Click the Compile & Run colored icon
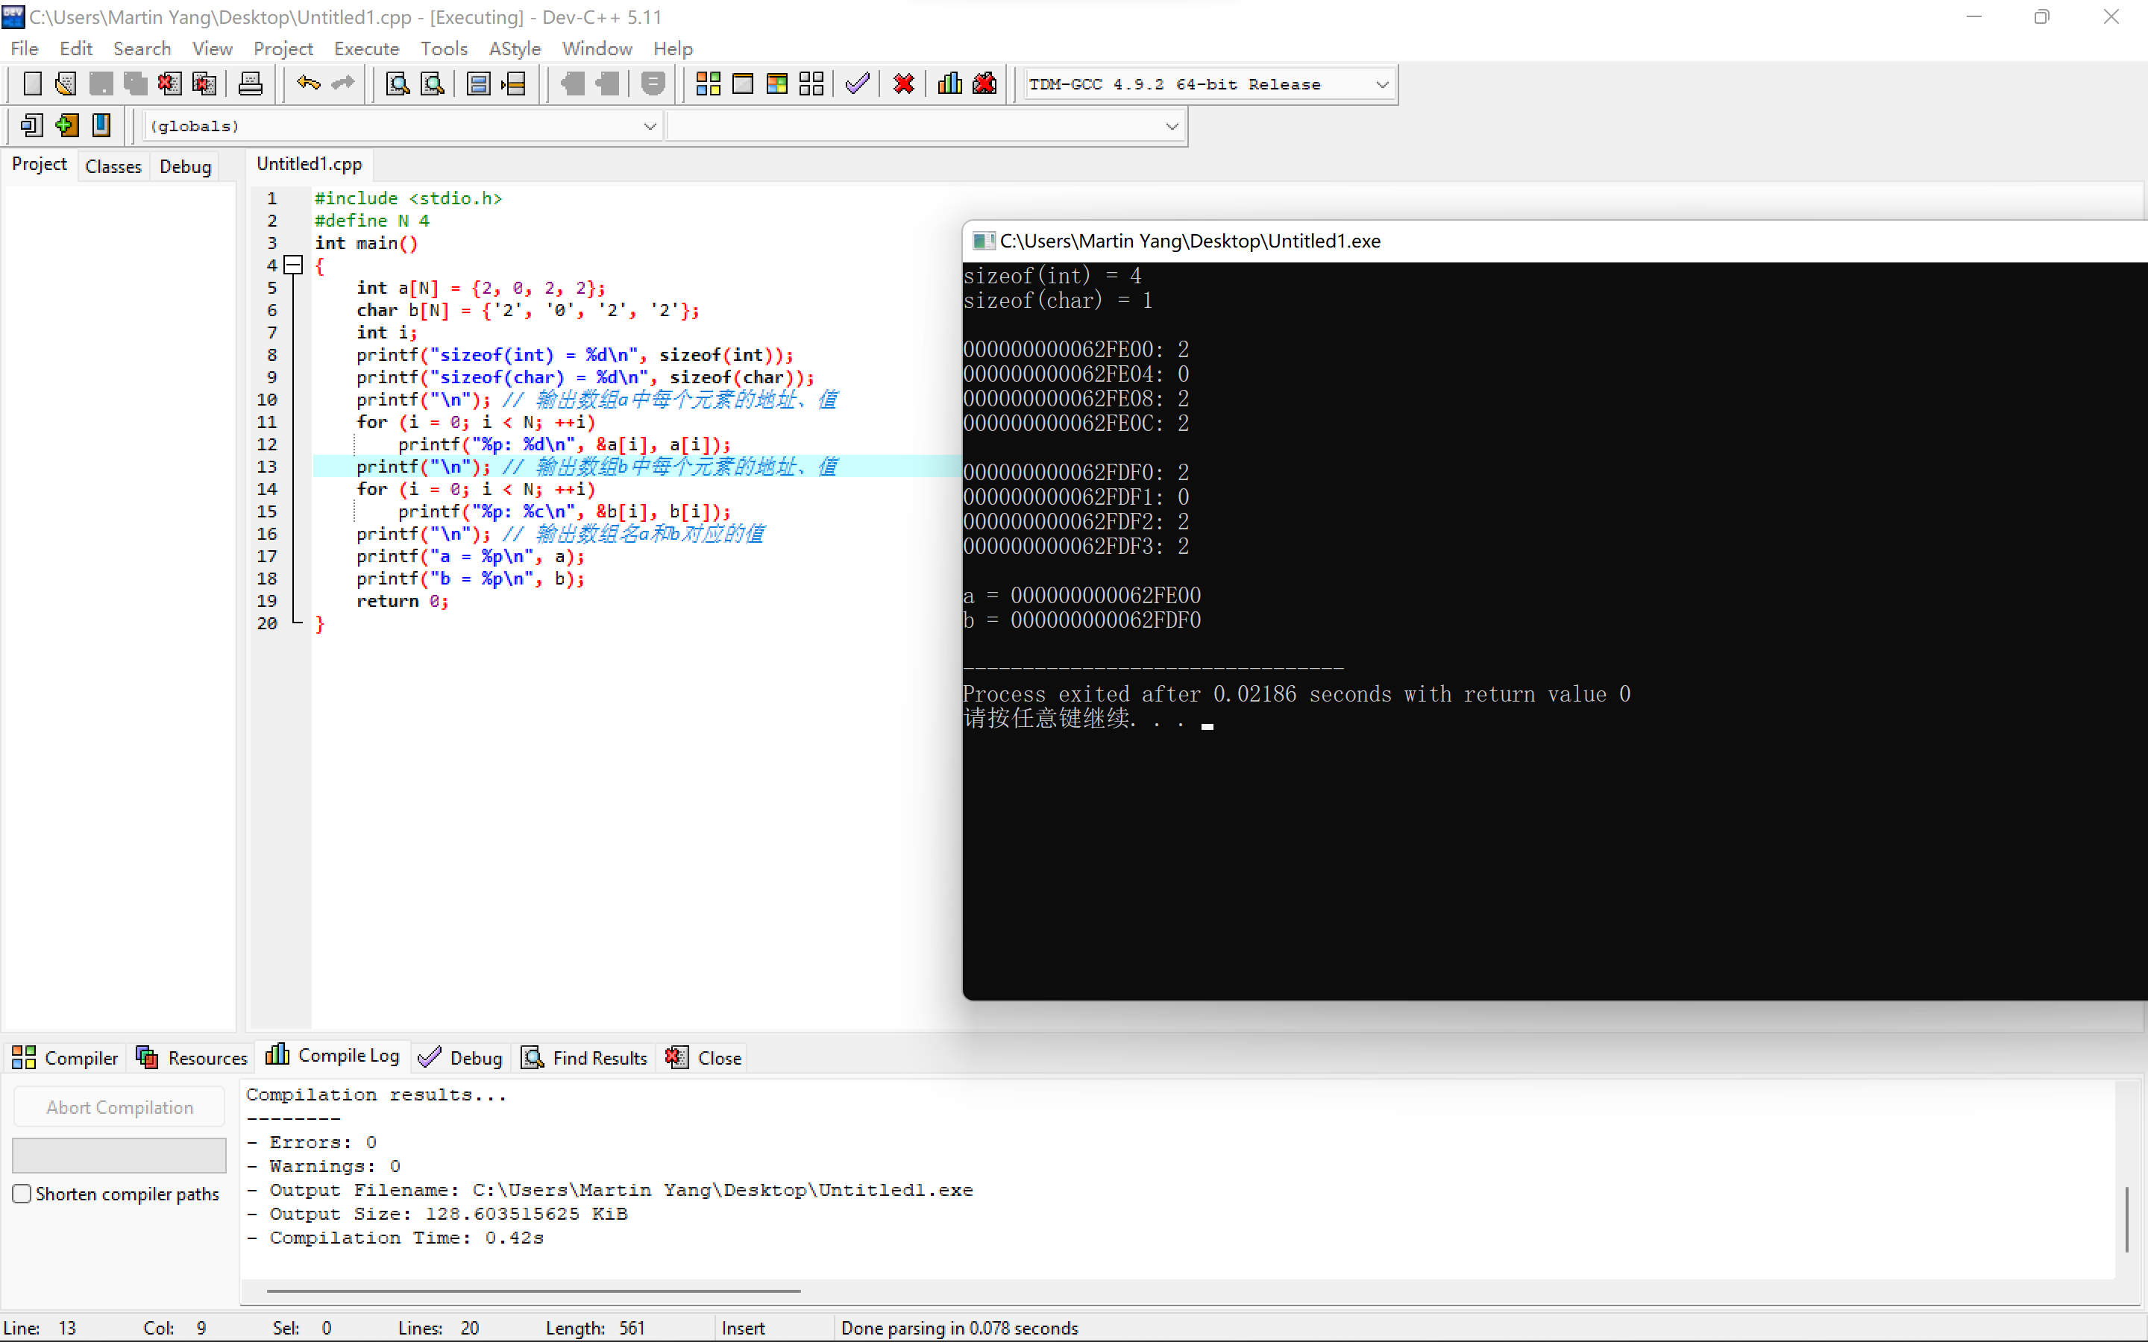Viewport: 2148px width, 1342px height. (x=776, y=84)
